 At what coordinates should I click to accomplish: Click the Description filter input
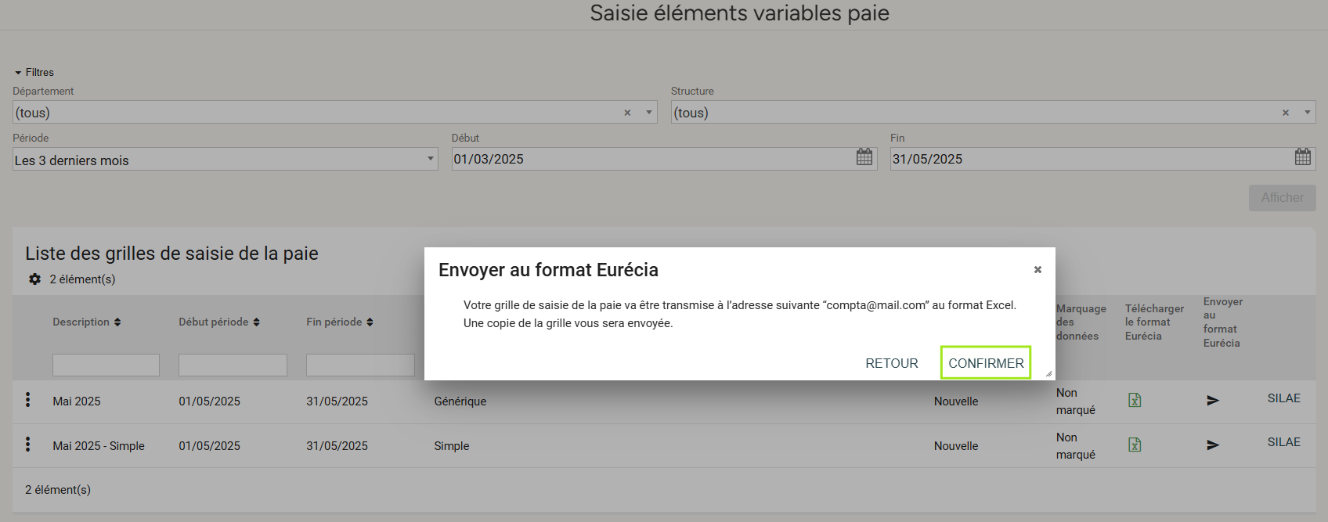click(x=106, y=365)
